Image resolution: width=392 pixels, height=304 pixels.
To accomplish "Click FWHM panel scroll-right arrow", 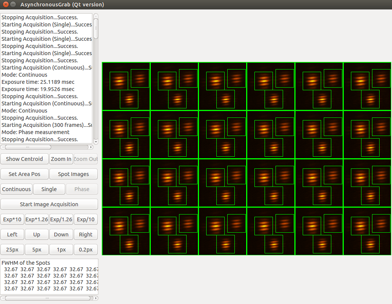I will coord(96,298).
